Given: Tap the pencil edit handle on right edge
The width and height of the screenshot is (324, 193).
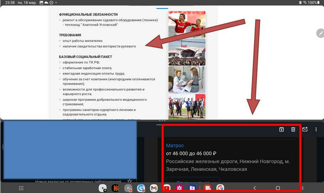Looking at the screenshot, I should pos(320,33).
